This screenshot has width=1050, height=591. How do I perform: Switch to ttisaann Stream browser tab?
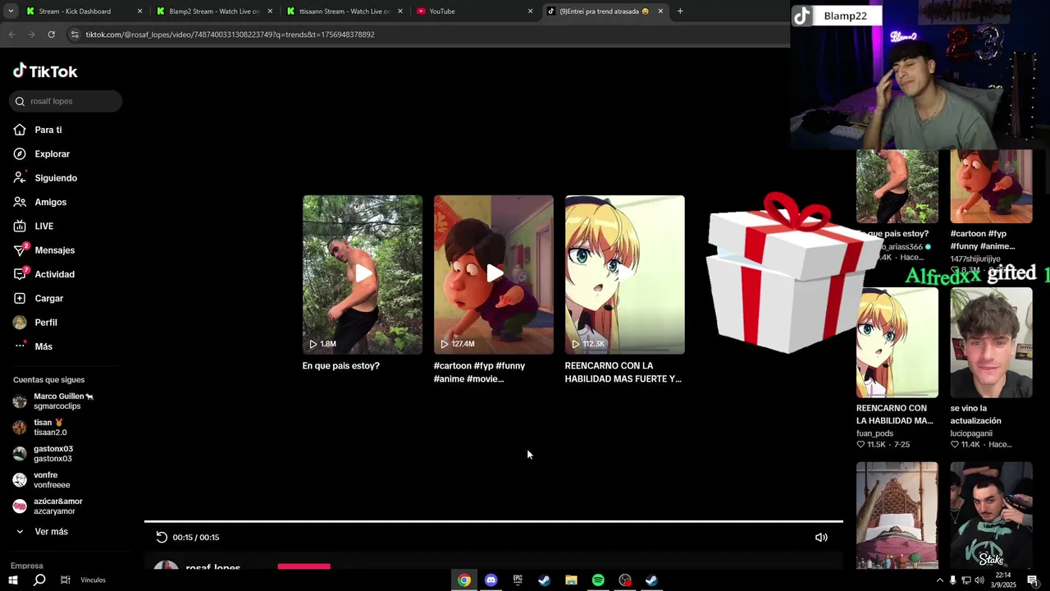pos(345,11)
